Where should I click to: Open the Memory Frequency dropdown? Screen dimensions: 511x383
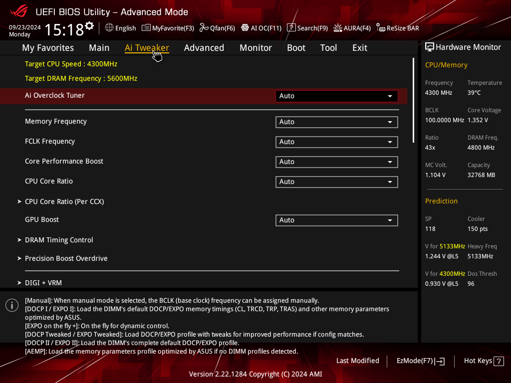(337, 122)
